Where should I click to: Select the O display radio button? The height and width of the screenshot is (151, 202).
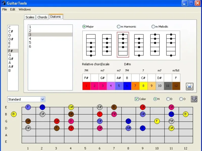point(181,99)
